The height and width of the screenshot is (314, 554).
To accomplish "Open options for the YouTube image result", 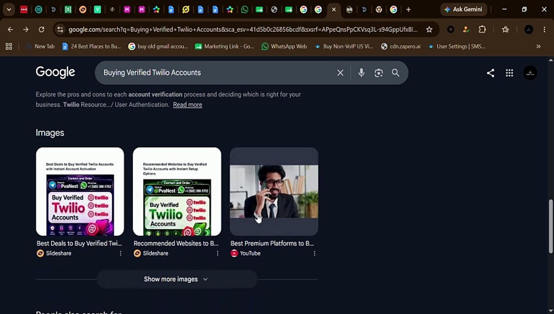I will tap(314, 253).
